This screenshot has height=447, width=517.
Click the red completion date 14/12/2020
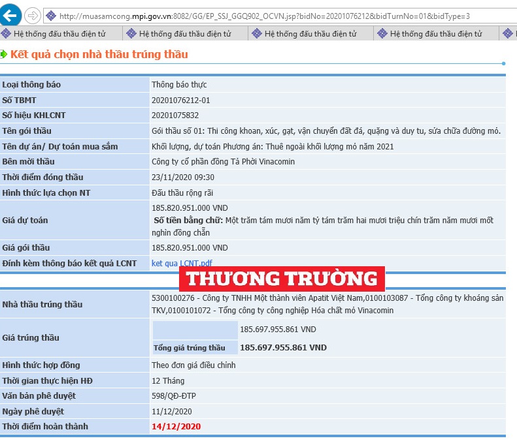(176, 426)
